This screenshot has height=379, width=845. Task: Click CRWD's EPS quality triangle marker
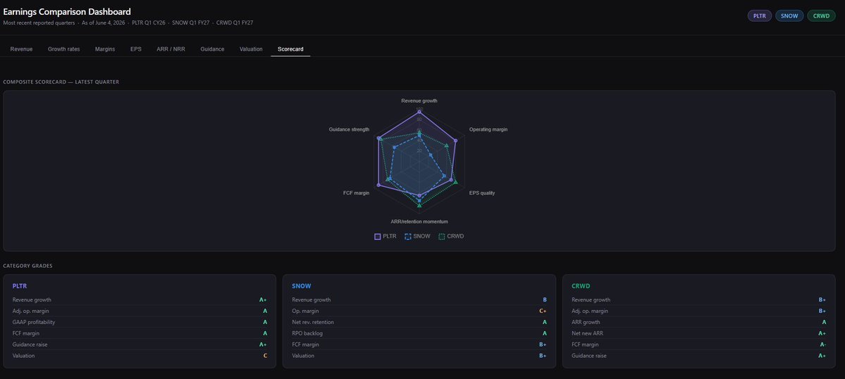tap(456, 182)
